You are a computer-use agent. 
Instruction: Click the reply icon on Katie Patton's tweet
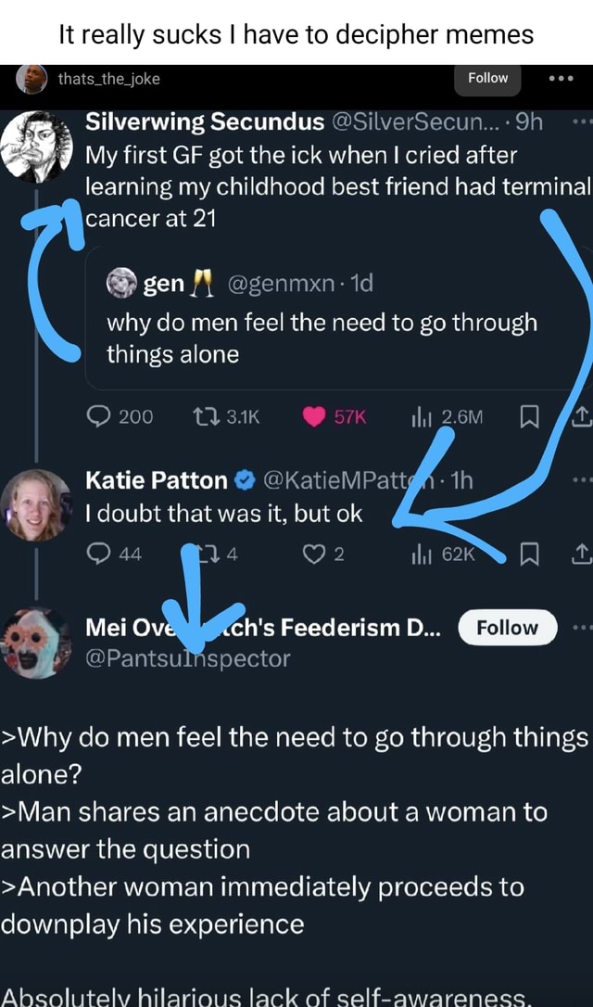coord(100,554)
